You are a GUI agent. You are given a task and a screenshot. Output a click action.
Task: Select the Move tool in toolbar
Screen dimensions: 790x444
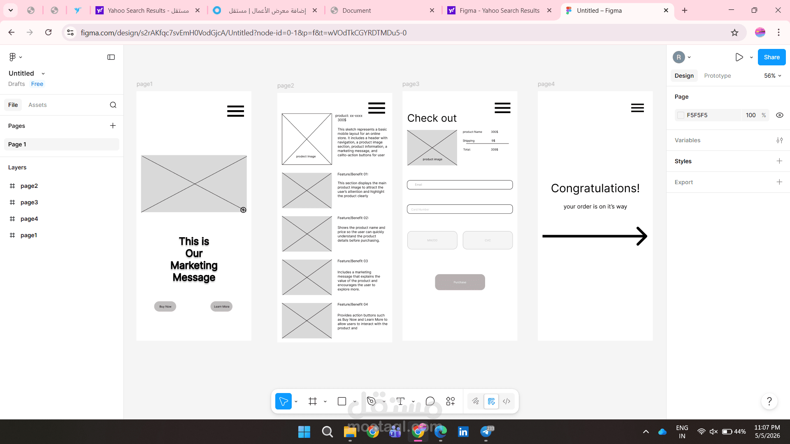(x=283, y=401)
